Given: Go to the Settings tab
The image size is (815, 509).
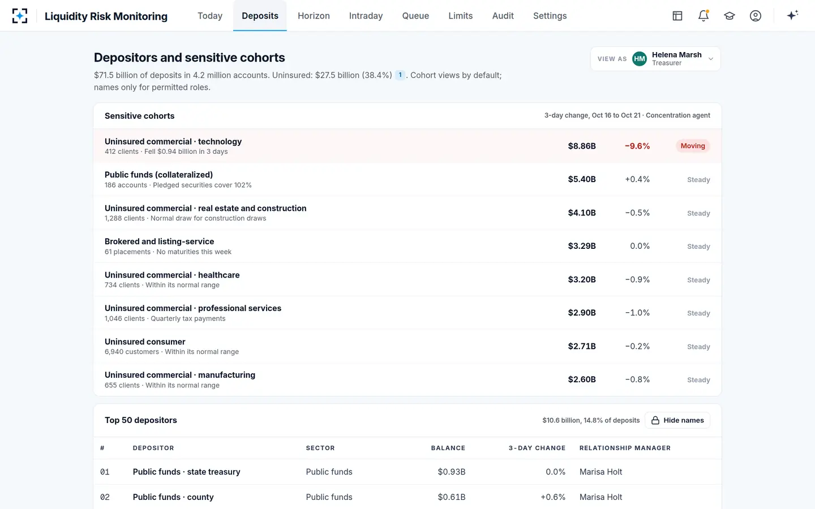Looking at the screenshot, I should (x=550, y=16).
